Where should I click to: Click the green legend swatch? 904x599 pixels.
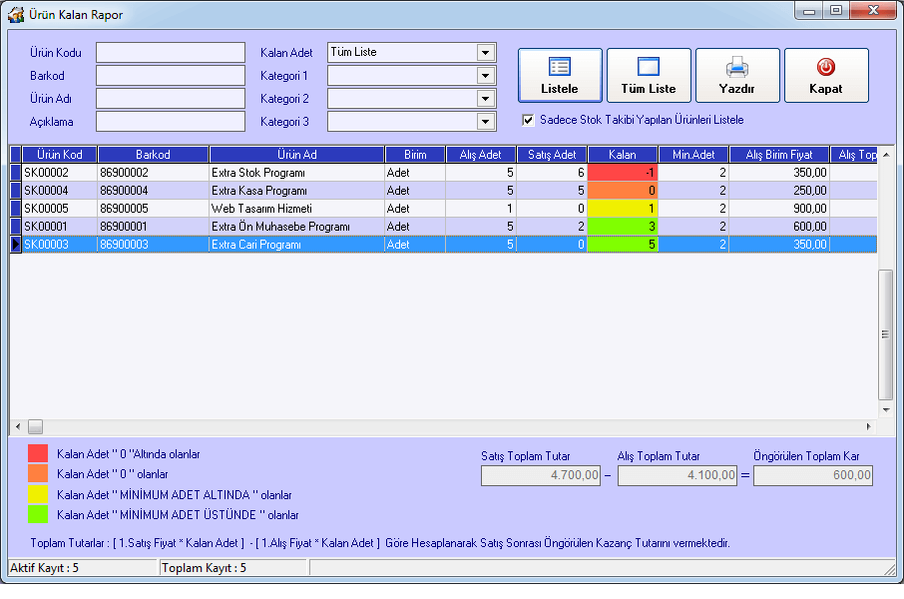pos(38,514)
